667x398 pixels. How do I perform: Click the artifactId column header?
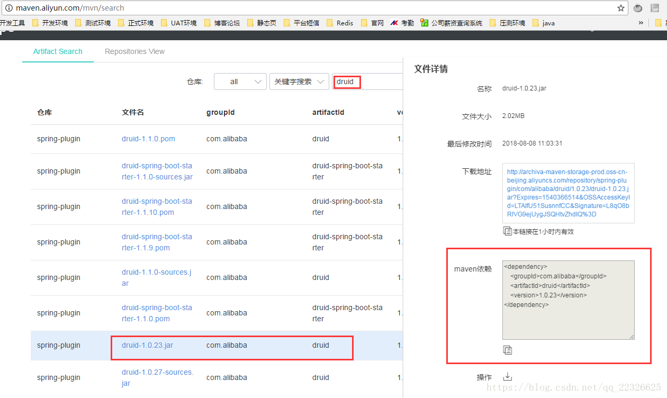click(328, 112)
